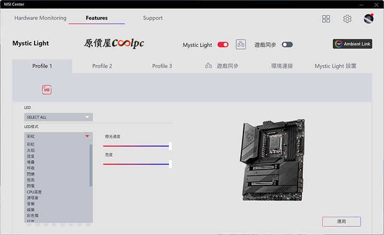Viewport: 384px width, 235px height.
Task: Select Profile 1 tab
Action: tap(42, 66)
